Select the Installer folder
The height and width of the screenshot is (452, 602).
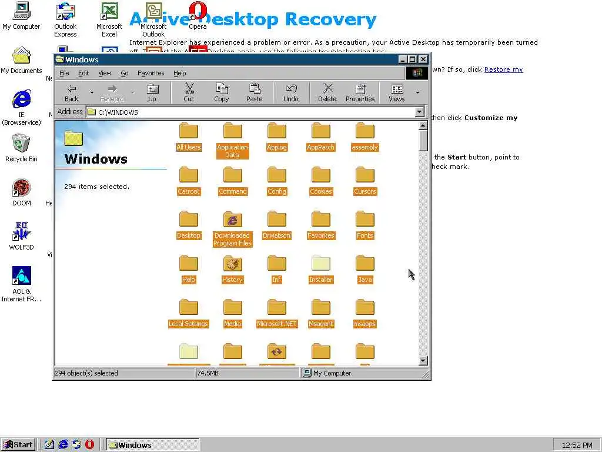[320, 269]
